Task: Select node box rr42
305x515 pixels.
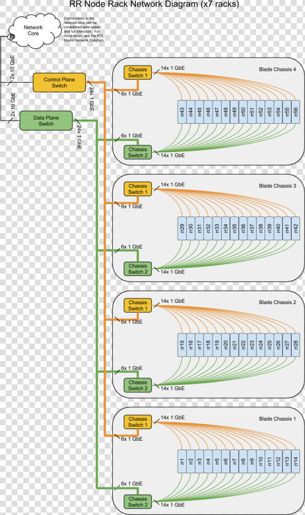Action: 295,229
